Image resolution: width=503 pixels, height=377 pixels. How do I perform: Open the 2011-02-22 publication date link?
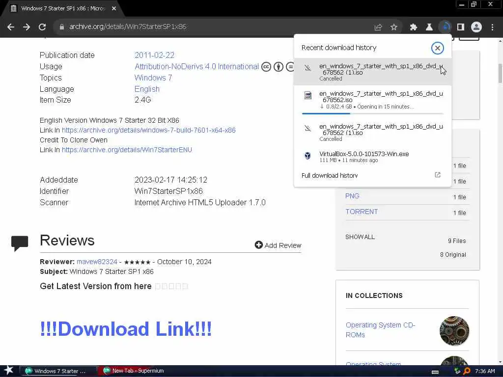pos(154,55)
